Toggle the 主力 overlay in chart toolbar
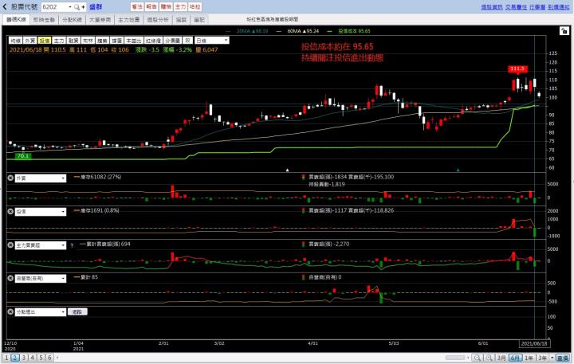Image resolution: width=574 pixels, height=364 pixels. [59, 41]
